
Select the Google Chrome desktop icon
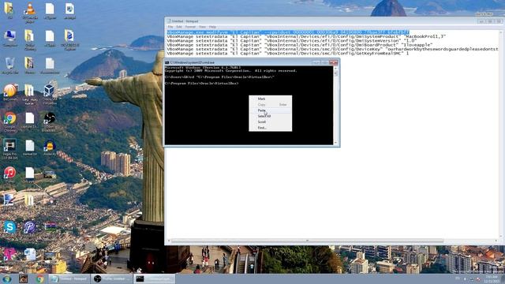(x=10, y=121)
